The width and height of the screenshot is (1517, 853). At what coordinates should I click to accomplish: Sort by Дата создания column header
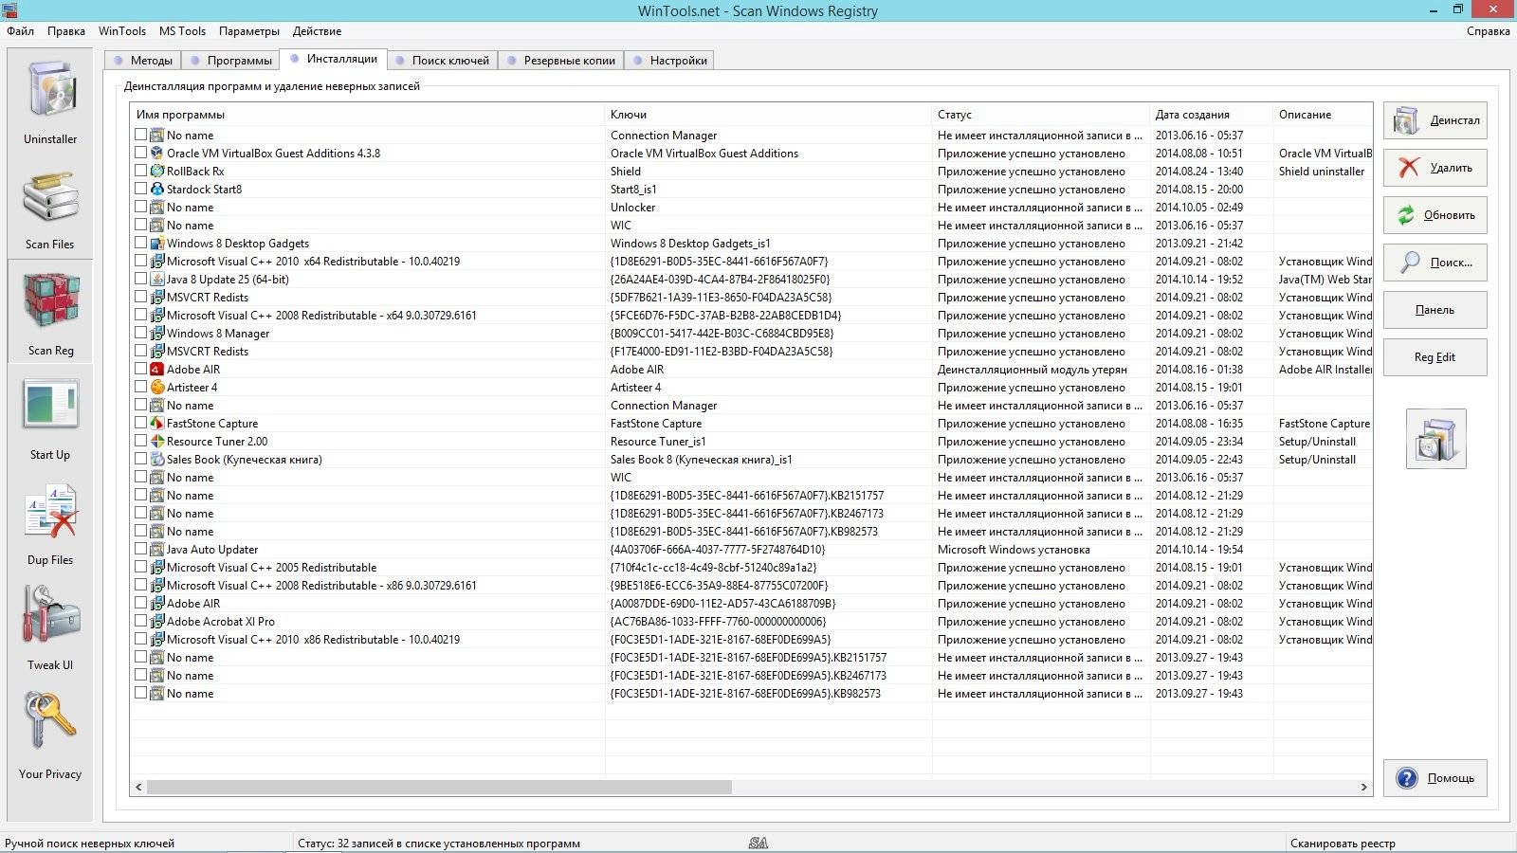click(x=1211, y=115)
